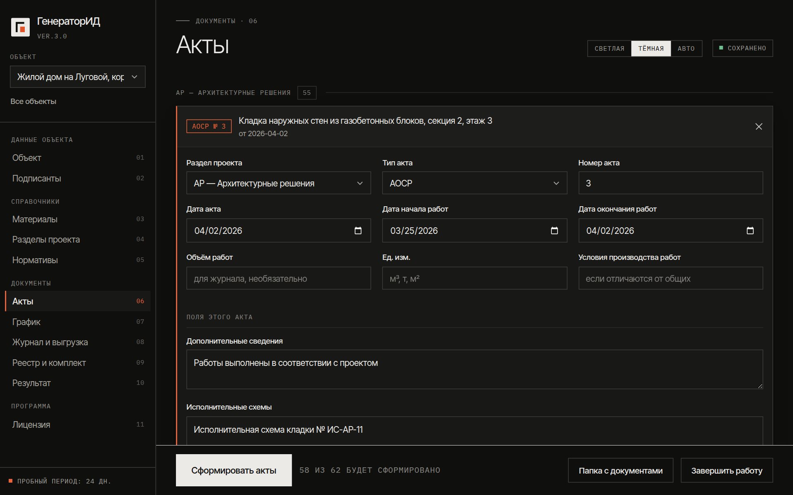Click the ГенераторИД logo icon
The height and width of the screenshot is (495, 793).
pyautogui.click(x=20, y=27)
